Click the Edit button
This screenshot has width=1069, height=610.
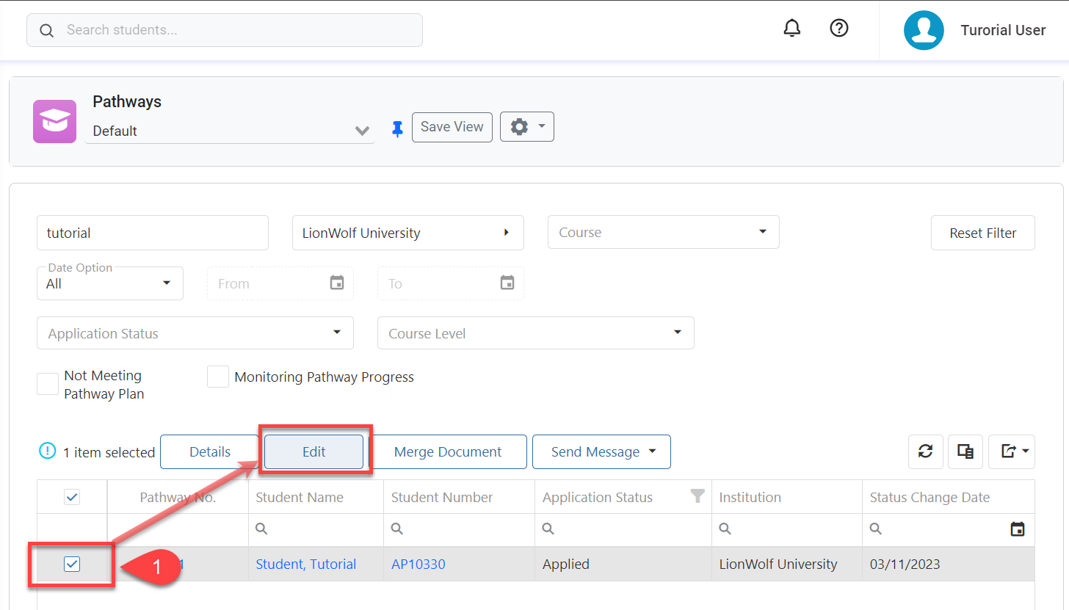coord(314,452)
